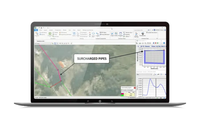Click the Compute button in the ribbon
The image size is (200, 130).
pyautogui.click(x=50, y=34)
